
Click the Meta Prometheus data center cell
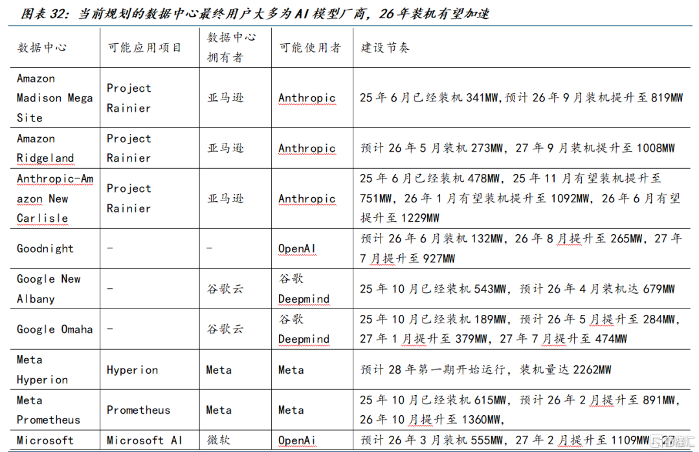[48, 409]
